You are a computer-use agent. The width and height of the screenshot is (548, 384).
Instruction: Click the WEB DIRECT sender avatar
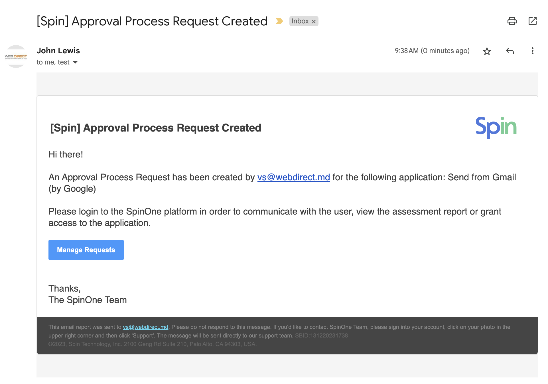[x=16, y=56]
